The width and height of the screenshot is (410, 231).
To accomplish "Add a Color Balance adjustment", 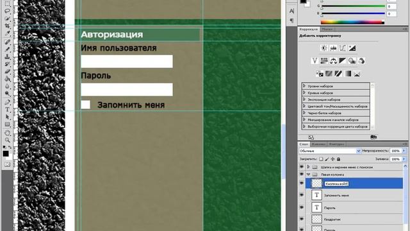I will pos(333,61).
